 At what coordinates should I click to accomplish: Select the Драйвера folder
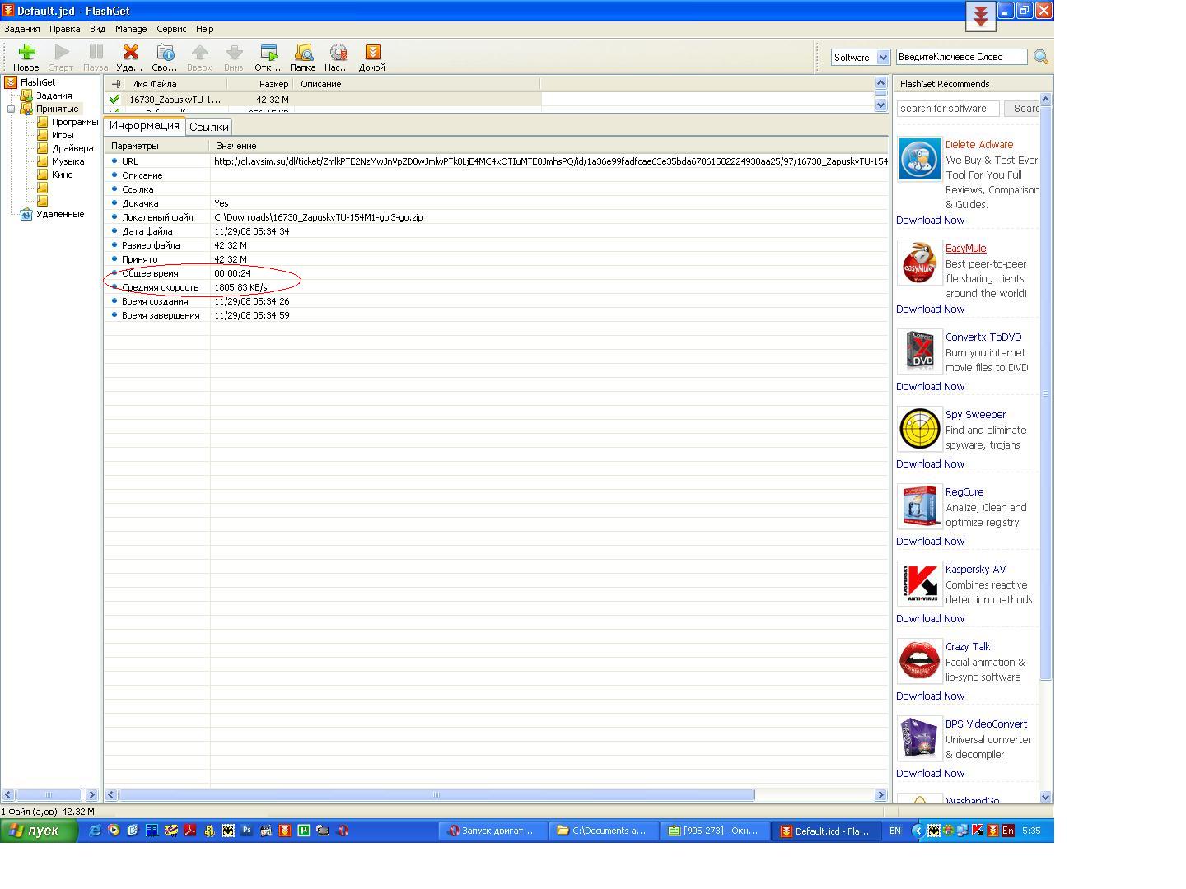(x=72, y=148)
